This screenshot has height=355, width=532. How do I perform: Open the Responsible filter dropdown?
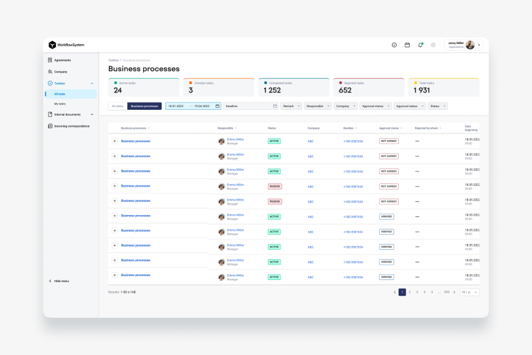318,106
